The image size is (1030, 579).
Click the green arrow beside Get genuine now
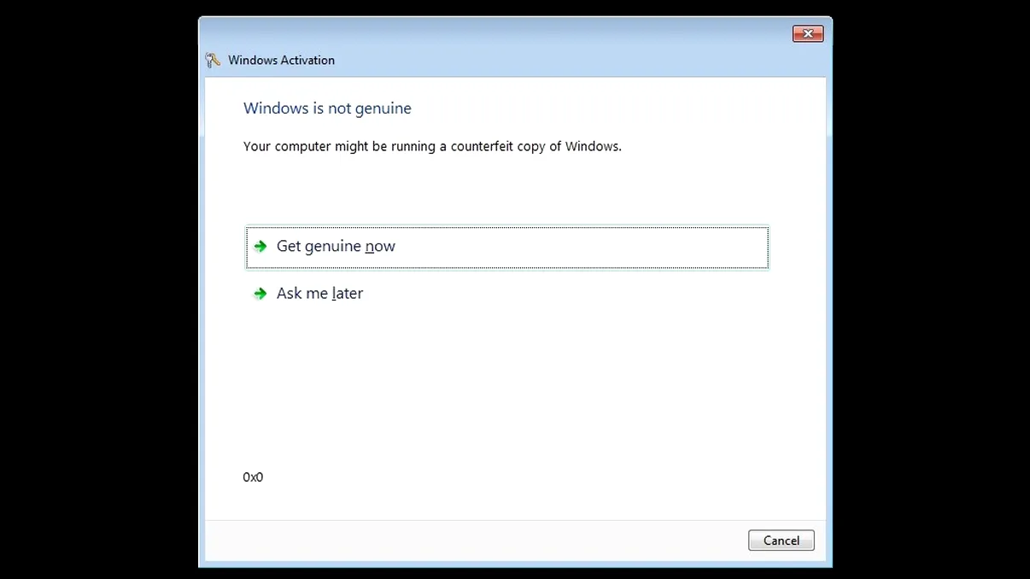point(260,246)
